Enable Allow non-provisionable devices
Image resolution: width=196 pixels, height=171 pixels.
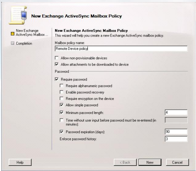tap(57, 58)
